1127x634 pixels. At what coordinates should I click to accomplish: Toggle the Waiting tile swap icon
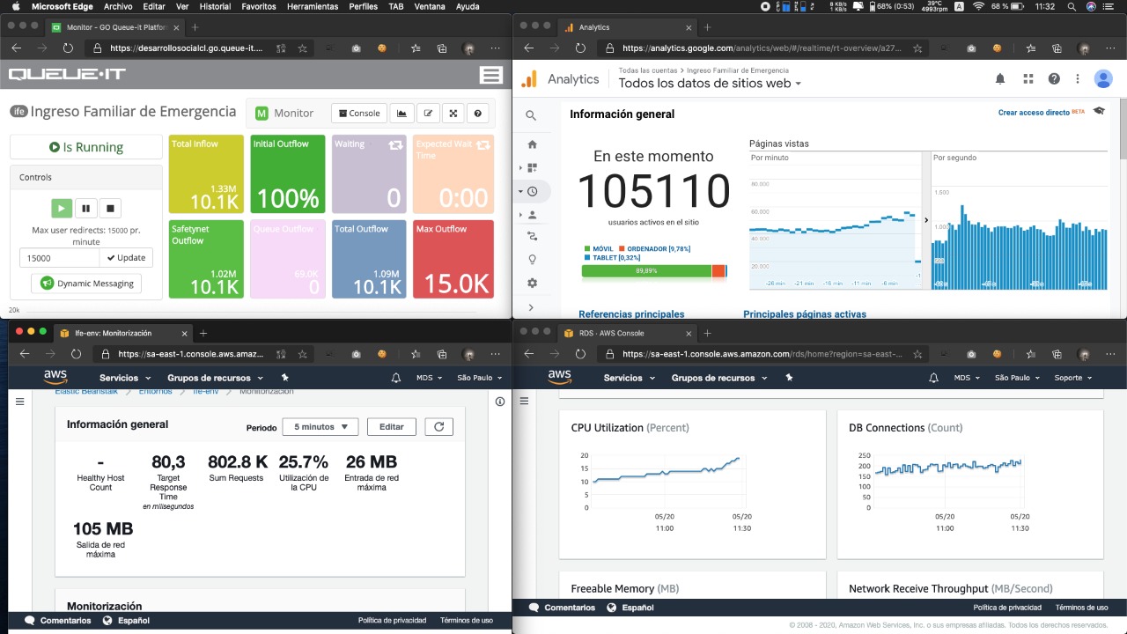pos(395,145)
